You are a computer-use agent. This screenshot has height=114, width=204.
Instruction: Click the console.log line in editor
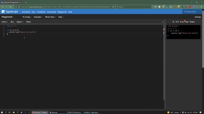22,32
